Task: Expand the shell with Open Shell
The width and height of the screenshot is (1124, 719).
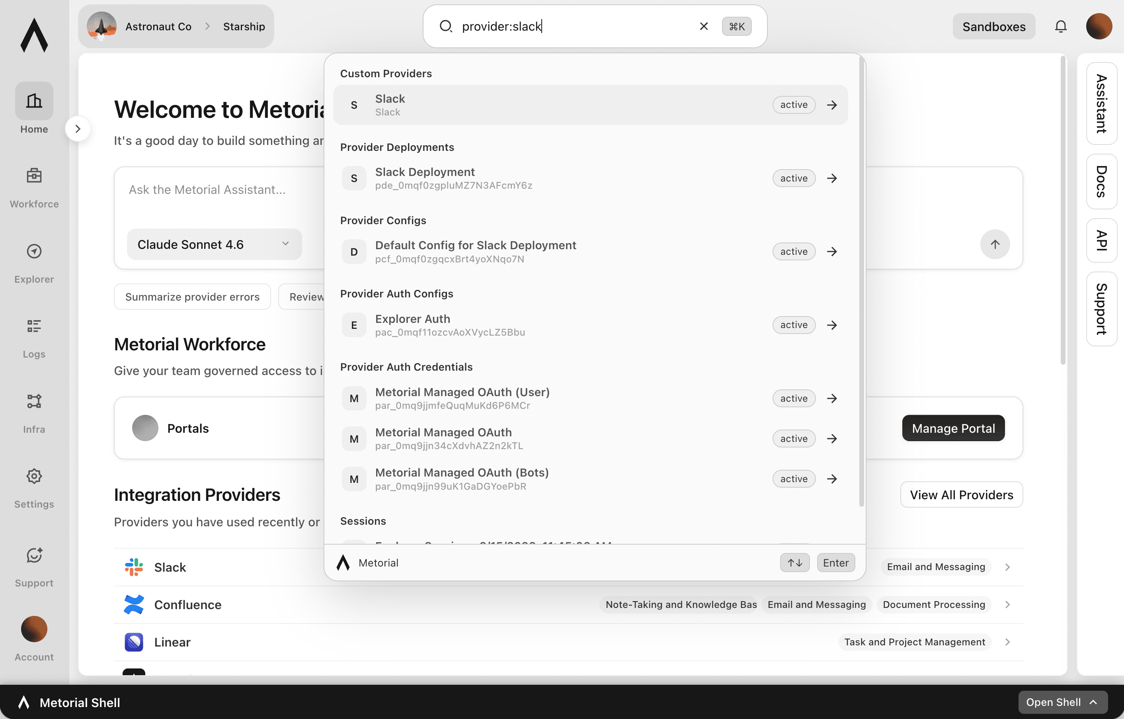Action: click(1062, 702)
